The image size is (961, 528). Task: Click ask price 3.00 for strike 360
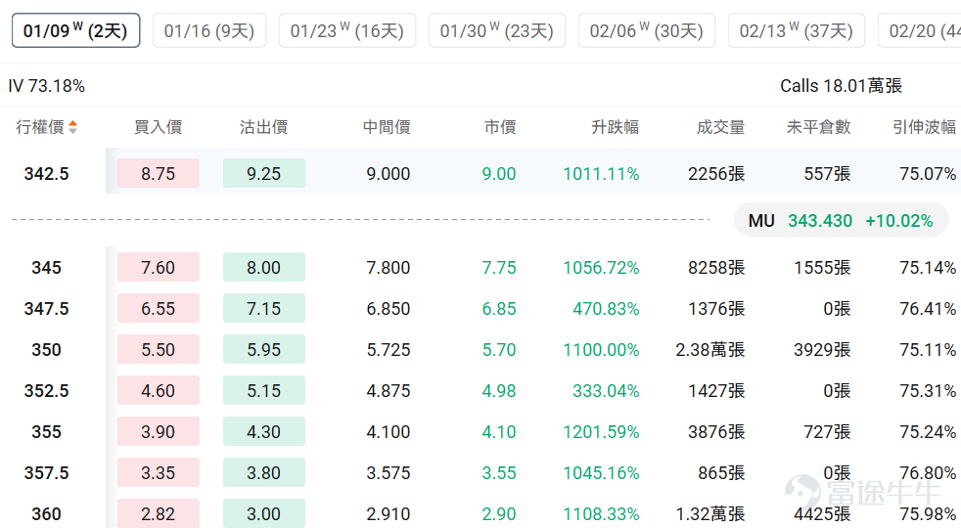pos(263,513)
